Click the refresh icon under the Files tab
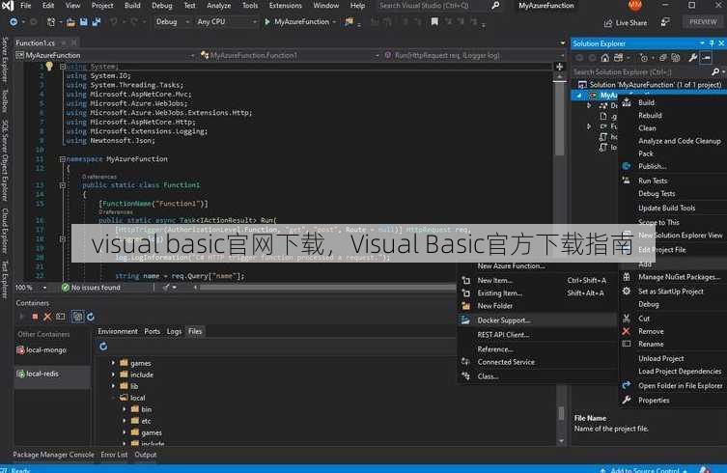 point(103,347)
